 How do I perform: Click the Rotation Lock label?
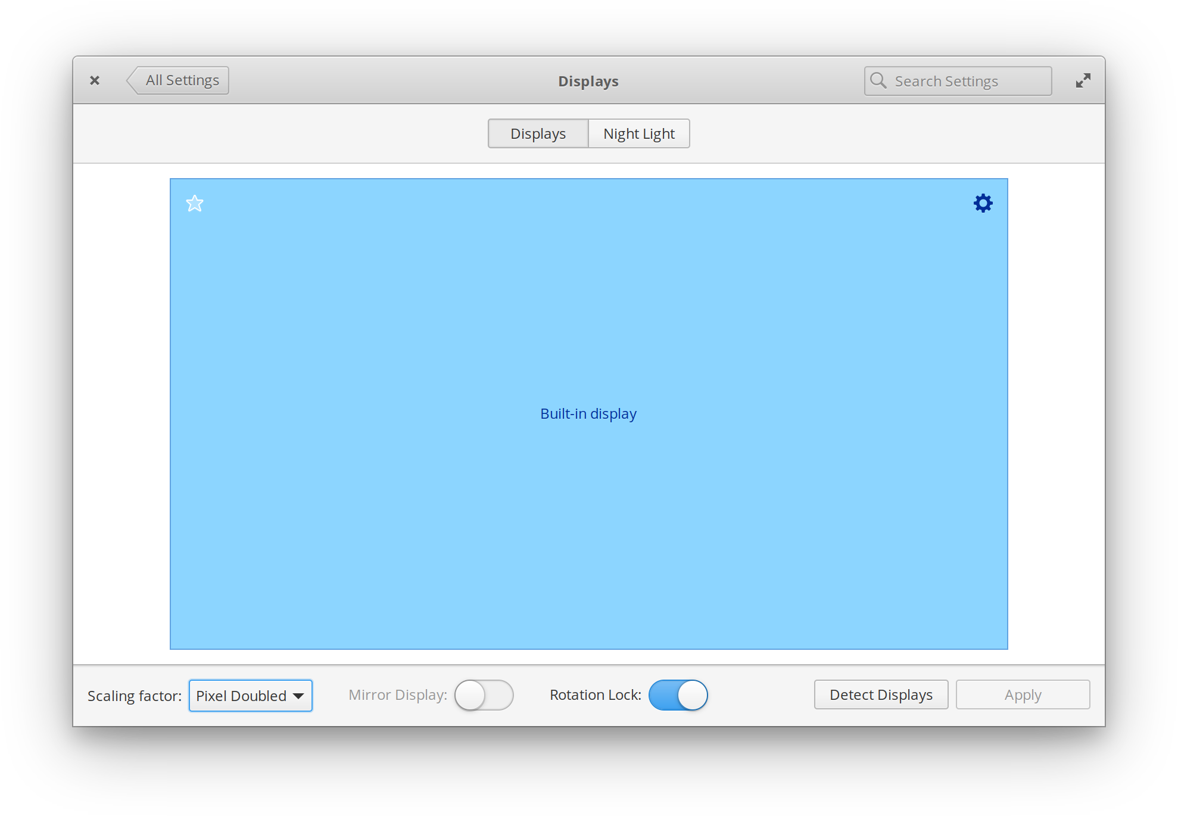[x=595, y=695]
